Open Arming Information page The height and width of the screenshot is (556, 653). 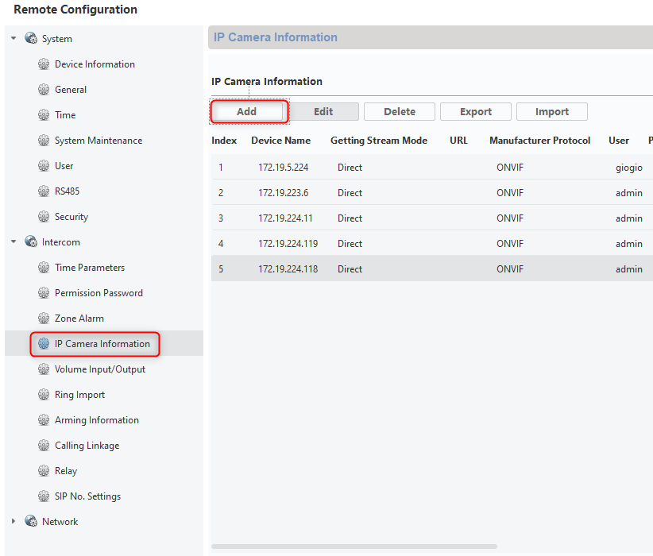pyautogui.click(x=97, y=420)
